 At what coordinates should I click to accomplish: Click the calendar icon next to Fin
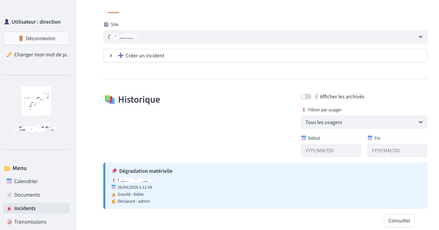click(x=370, y=138)
